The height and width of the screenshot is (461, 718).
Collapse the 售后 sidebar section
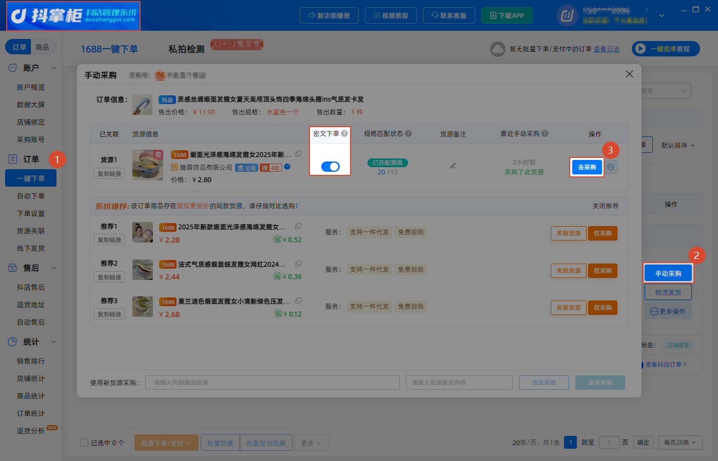tap(54, 268)
